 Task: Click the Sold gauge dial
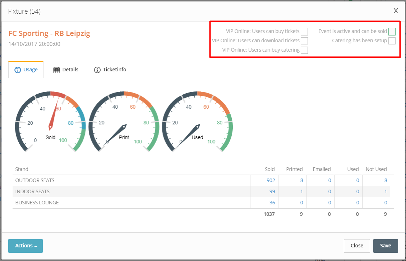tap(50, 122)
